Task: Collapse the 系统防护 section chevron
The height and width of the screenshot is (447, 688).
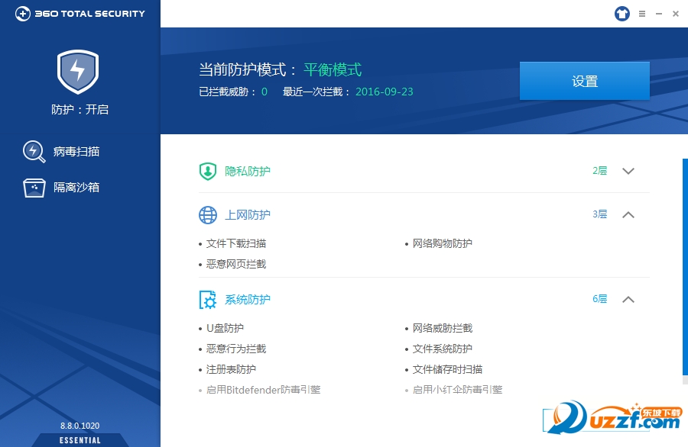Action: (628, 300)
